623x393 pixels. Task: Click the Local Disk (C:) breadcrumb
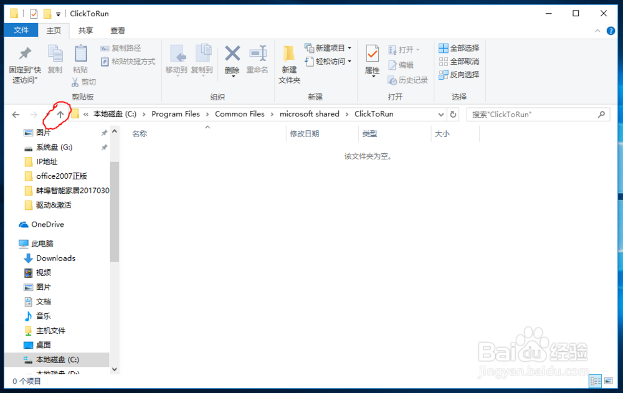coord(115,114)
